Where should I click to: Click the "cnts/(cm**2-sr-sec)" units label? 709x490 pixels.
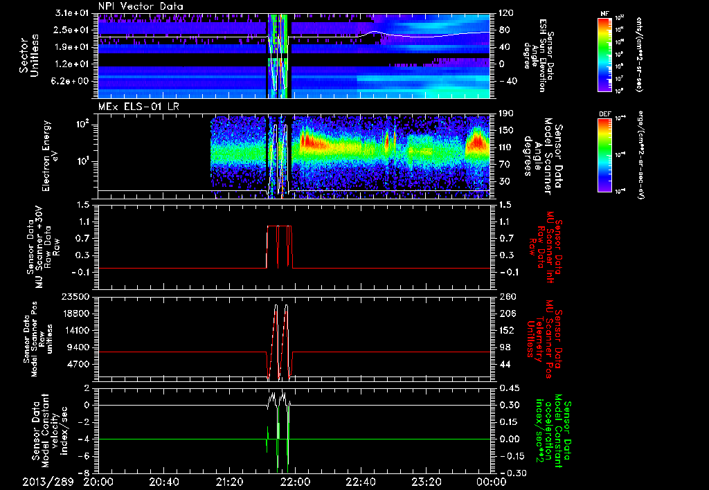click(638, 54)
